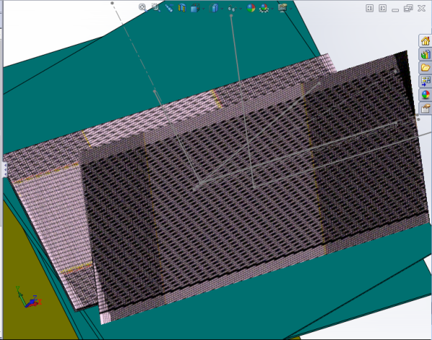Restore down the document window
The image size is (432, 340).
[408, 8]
